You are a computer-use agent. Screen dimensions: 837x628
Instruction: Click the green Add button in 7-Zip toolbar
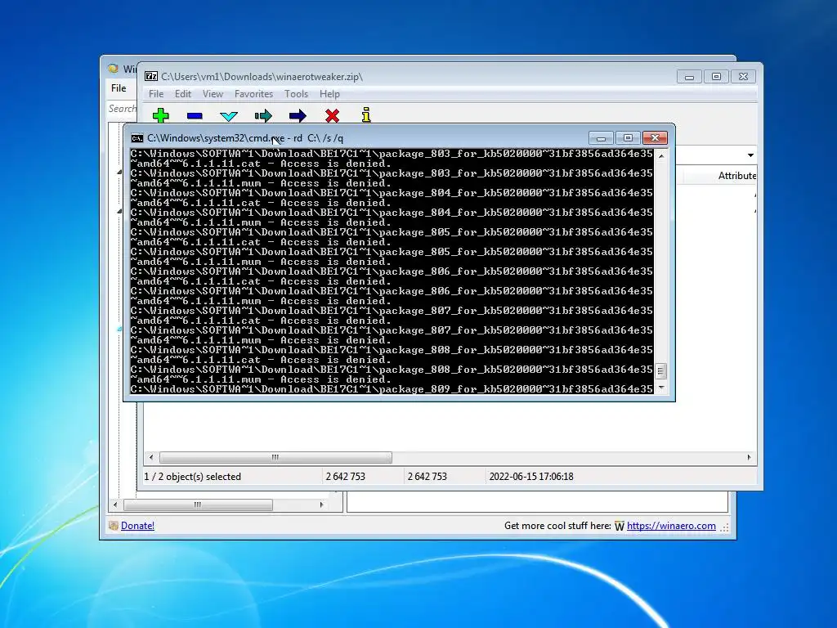coord(161,115)
